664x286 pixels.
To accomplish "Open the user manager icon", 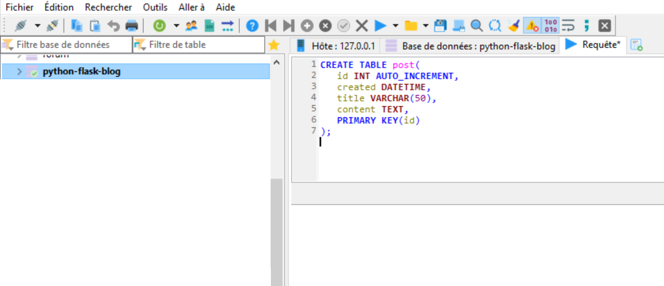I will [x=192, y=25].
